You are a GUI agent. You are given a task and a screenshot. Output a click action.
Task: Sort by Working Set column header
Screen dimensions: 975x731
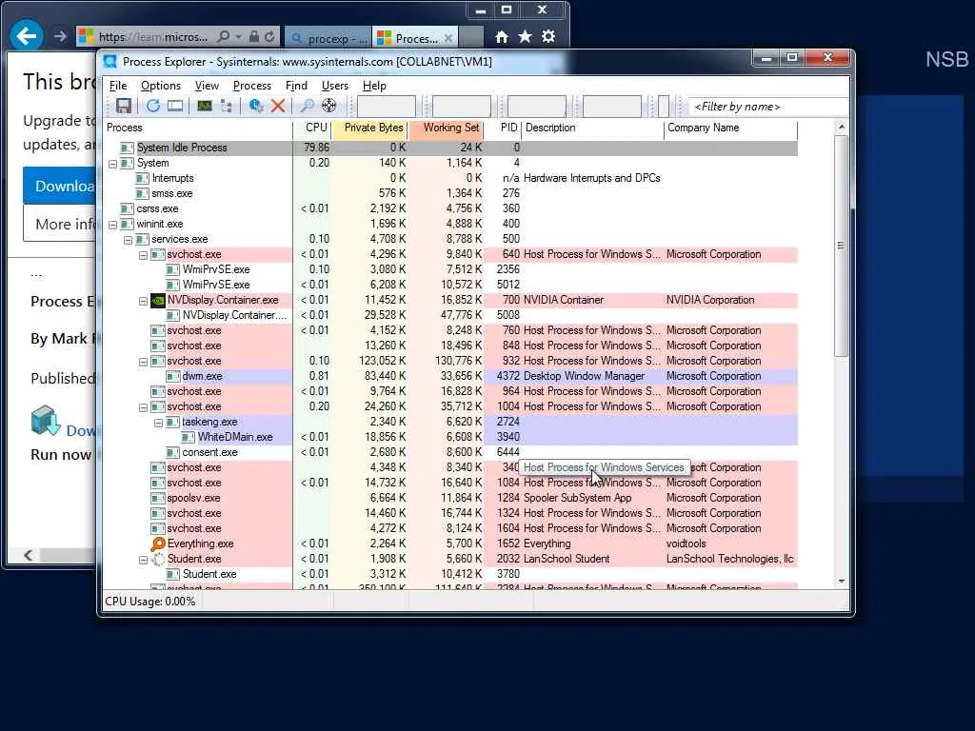[447, 128]
